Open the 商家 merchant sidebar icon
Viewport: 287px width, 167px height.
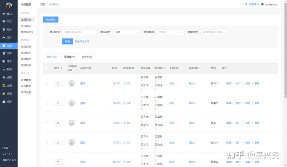[4, 29]
